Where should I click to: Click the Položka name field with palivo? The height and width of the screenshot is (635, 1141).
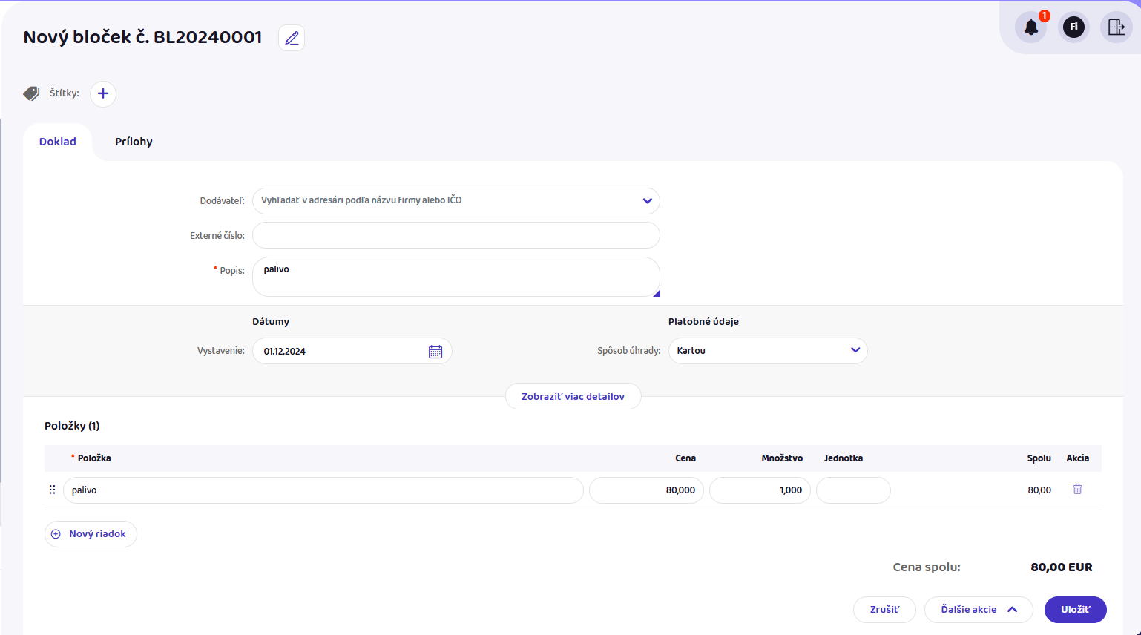coord(323,490)
